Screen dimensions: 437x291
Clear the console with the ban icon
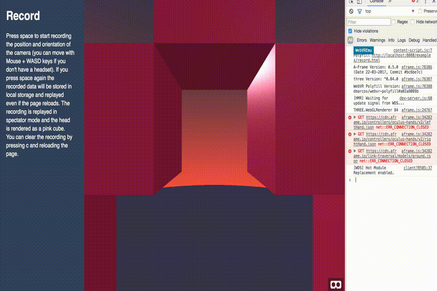pyautogui.click(x=351, y=12)
